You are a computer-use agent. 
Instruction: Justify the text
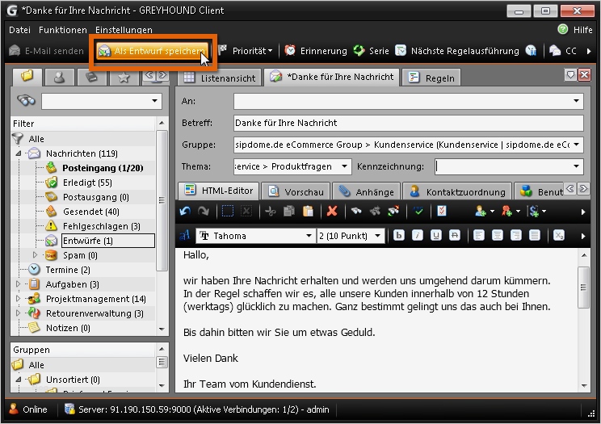tap(534, 235)
